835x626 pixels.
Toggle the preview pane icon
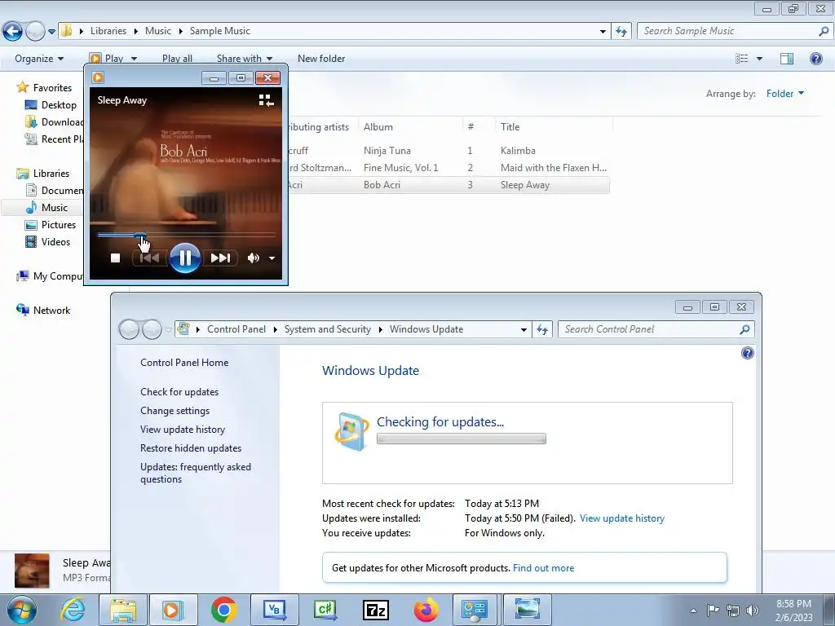point(787,59)
